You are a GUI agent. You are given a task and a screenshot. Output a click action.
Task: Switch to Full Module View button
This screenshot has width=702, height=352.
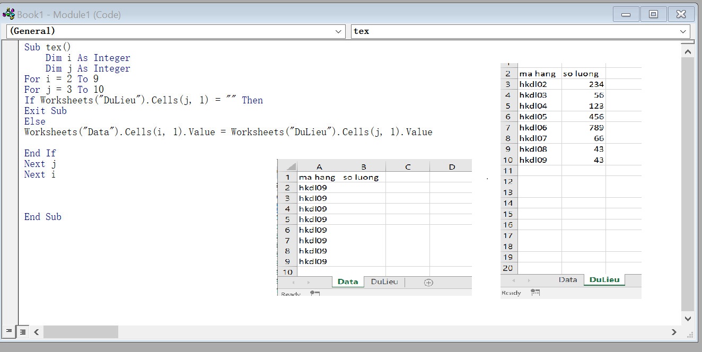pos(23,332)
